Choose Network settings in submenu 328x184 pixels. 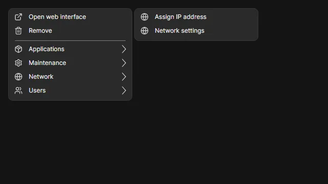coord(196,31)
